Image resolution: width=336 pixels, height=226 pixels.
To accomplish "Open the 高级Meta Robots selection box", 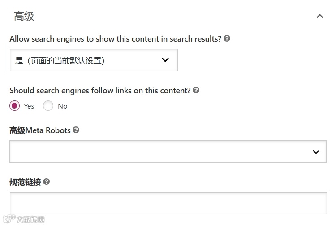I will [161, 152].
